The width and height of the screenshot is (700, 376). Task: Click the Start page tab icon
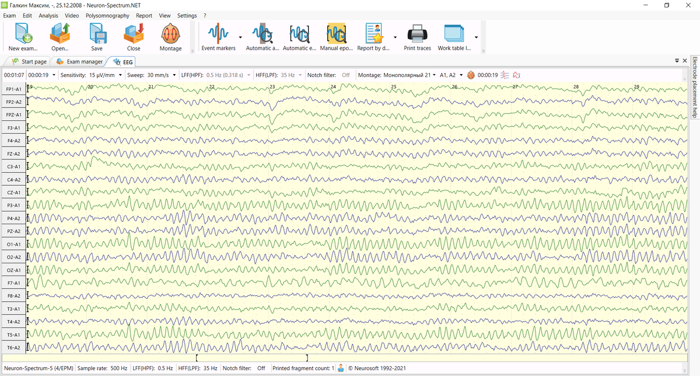pyautogui.click(x=15, y=61)
